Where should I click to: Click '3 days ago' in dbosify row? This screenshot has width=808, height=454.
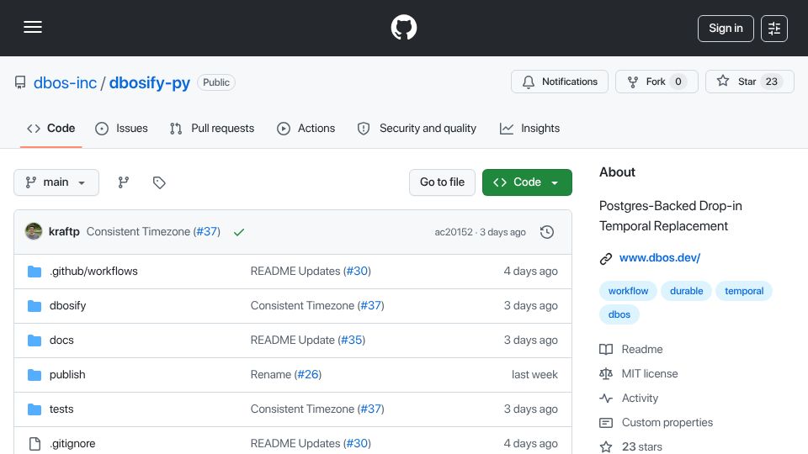(x=531, y=306)
